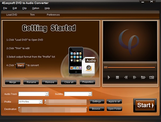Click the Destination path field
Screen dimensions: 161x122
(x=53, y=110)
